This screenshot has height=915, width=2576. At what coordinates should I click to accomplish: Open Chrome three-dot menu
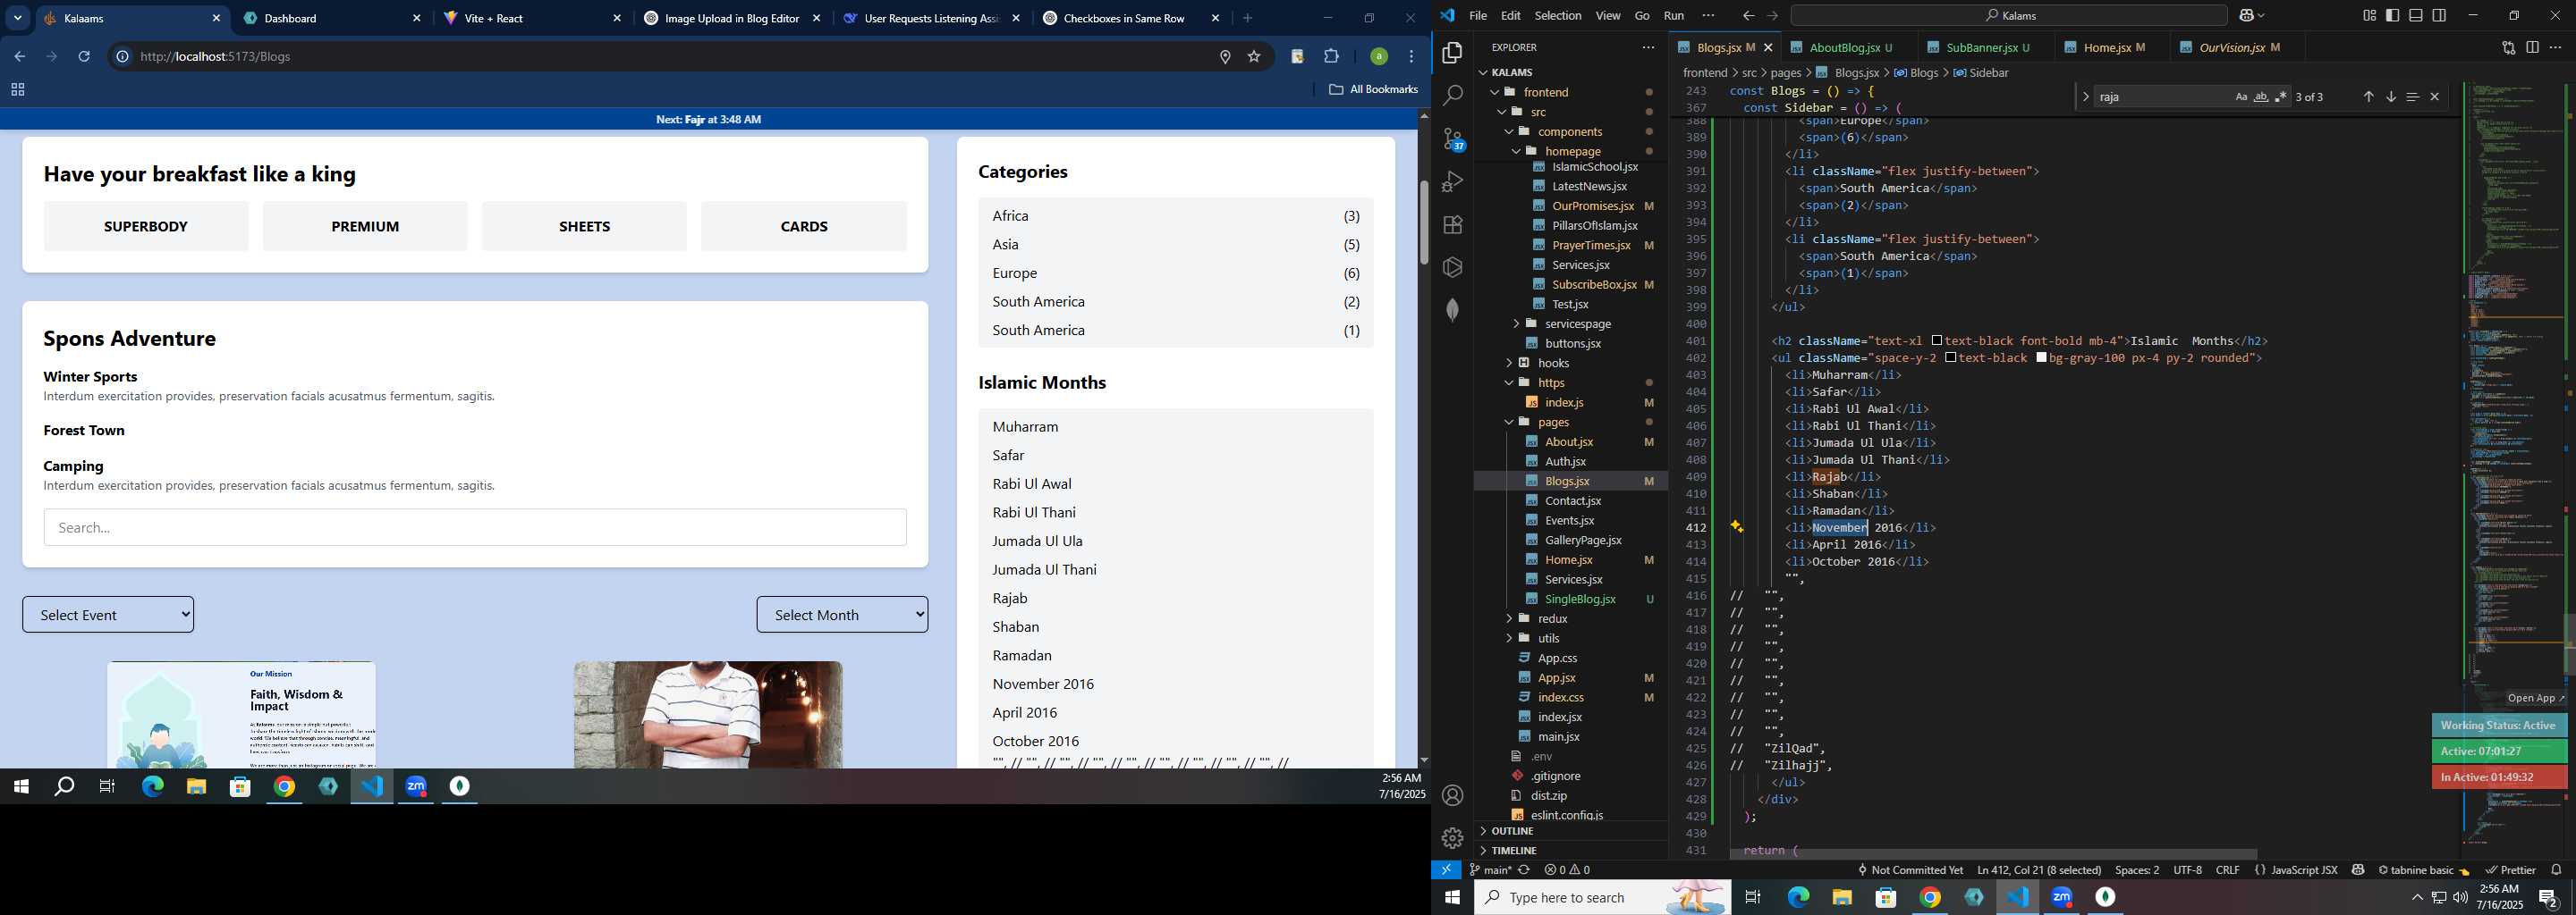(1411, 56)
